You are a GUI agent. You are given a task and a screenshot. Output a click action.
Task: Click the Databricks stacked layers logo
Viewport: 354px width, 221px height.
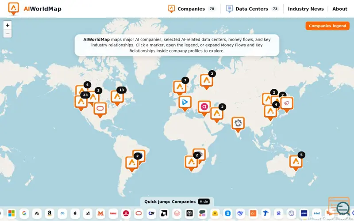pyautogui.click(x=177, y=213)
